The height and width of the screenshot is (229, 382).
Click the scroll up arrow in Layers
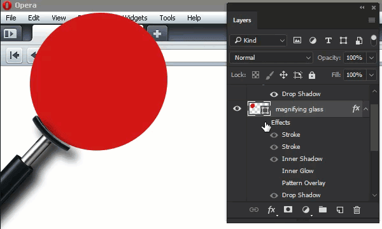coord(374,91)
